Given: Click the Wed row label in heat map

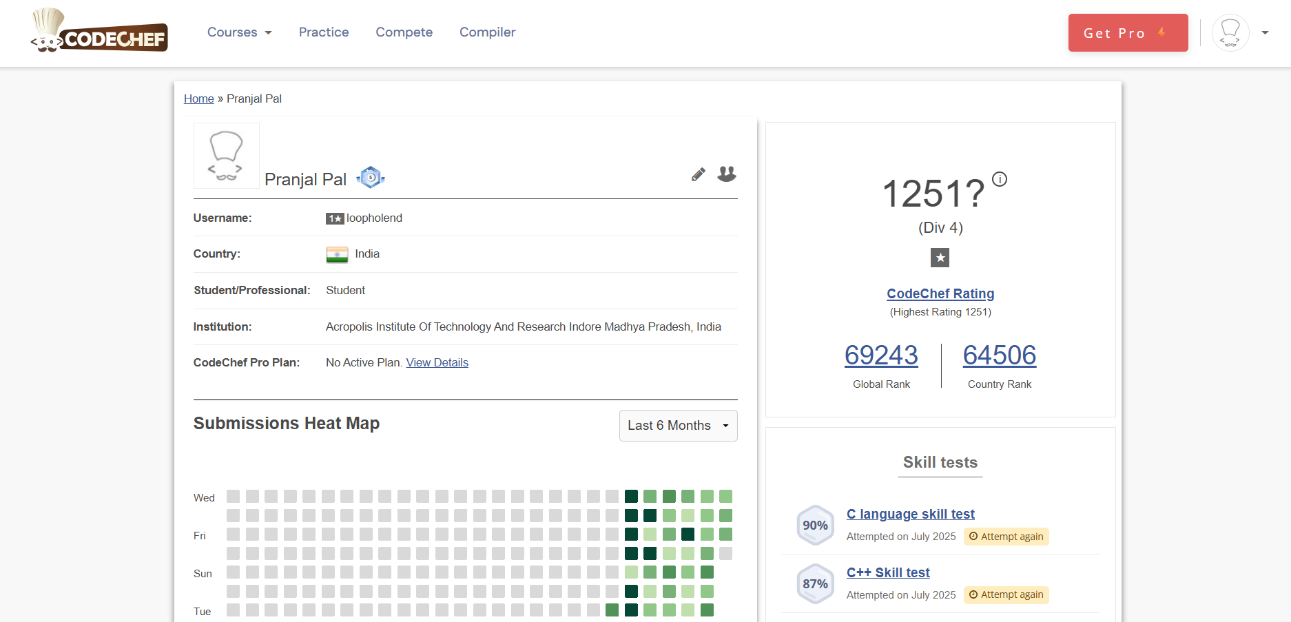Looking at the screenshot, I should click(x=204, y=498).
